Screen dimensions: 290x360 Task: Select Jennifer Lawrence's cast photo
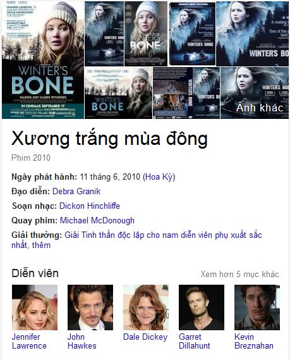click(35, 307)
